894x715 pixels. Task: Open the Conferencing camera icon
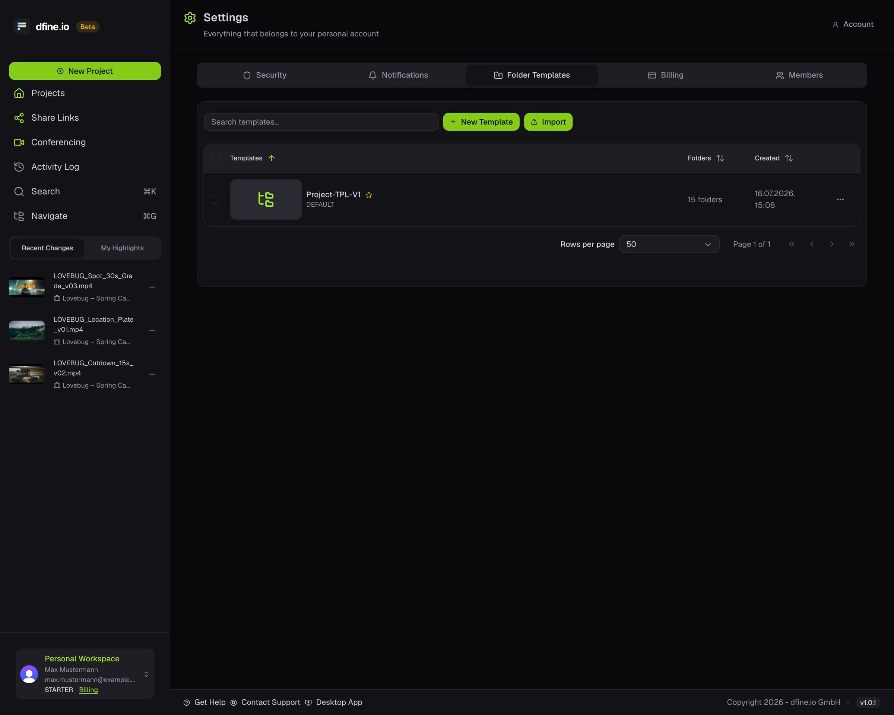[x=19, y=142]
